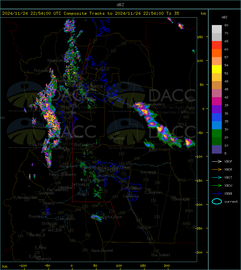The image size is (241, 270).
Task: Select the 35 dBZ blue swatch
Action: pos(217,125)
